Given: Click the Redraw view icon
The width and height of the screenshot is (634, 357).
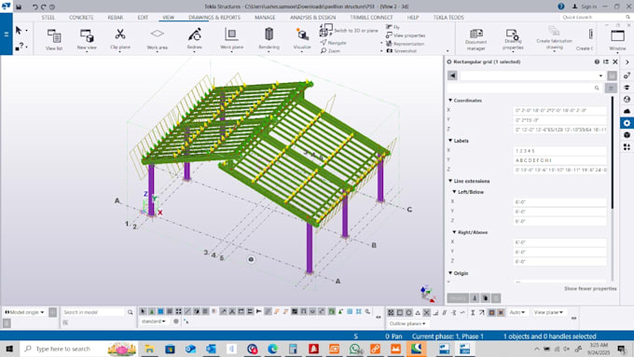Looking at the screenshot, I should point(195,39).
